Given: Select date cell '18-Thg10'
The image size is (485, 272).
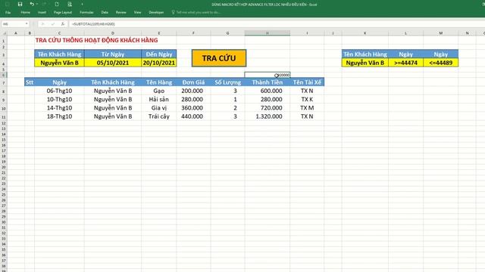Looking at the screenshot, I should pos(59,116).
